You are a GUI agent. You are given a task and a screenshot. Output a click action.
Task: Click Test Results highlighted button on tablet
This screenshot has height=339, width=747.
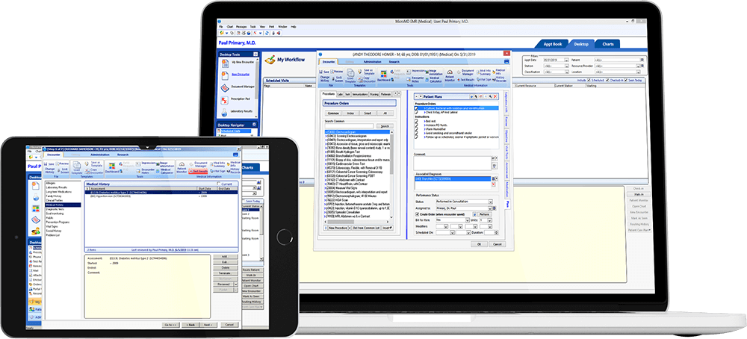pyautogui.click(x=198, y=170)
